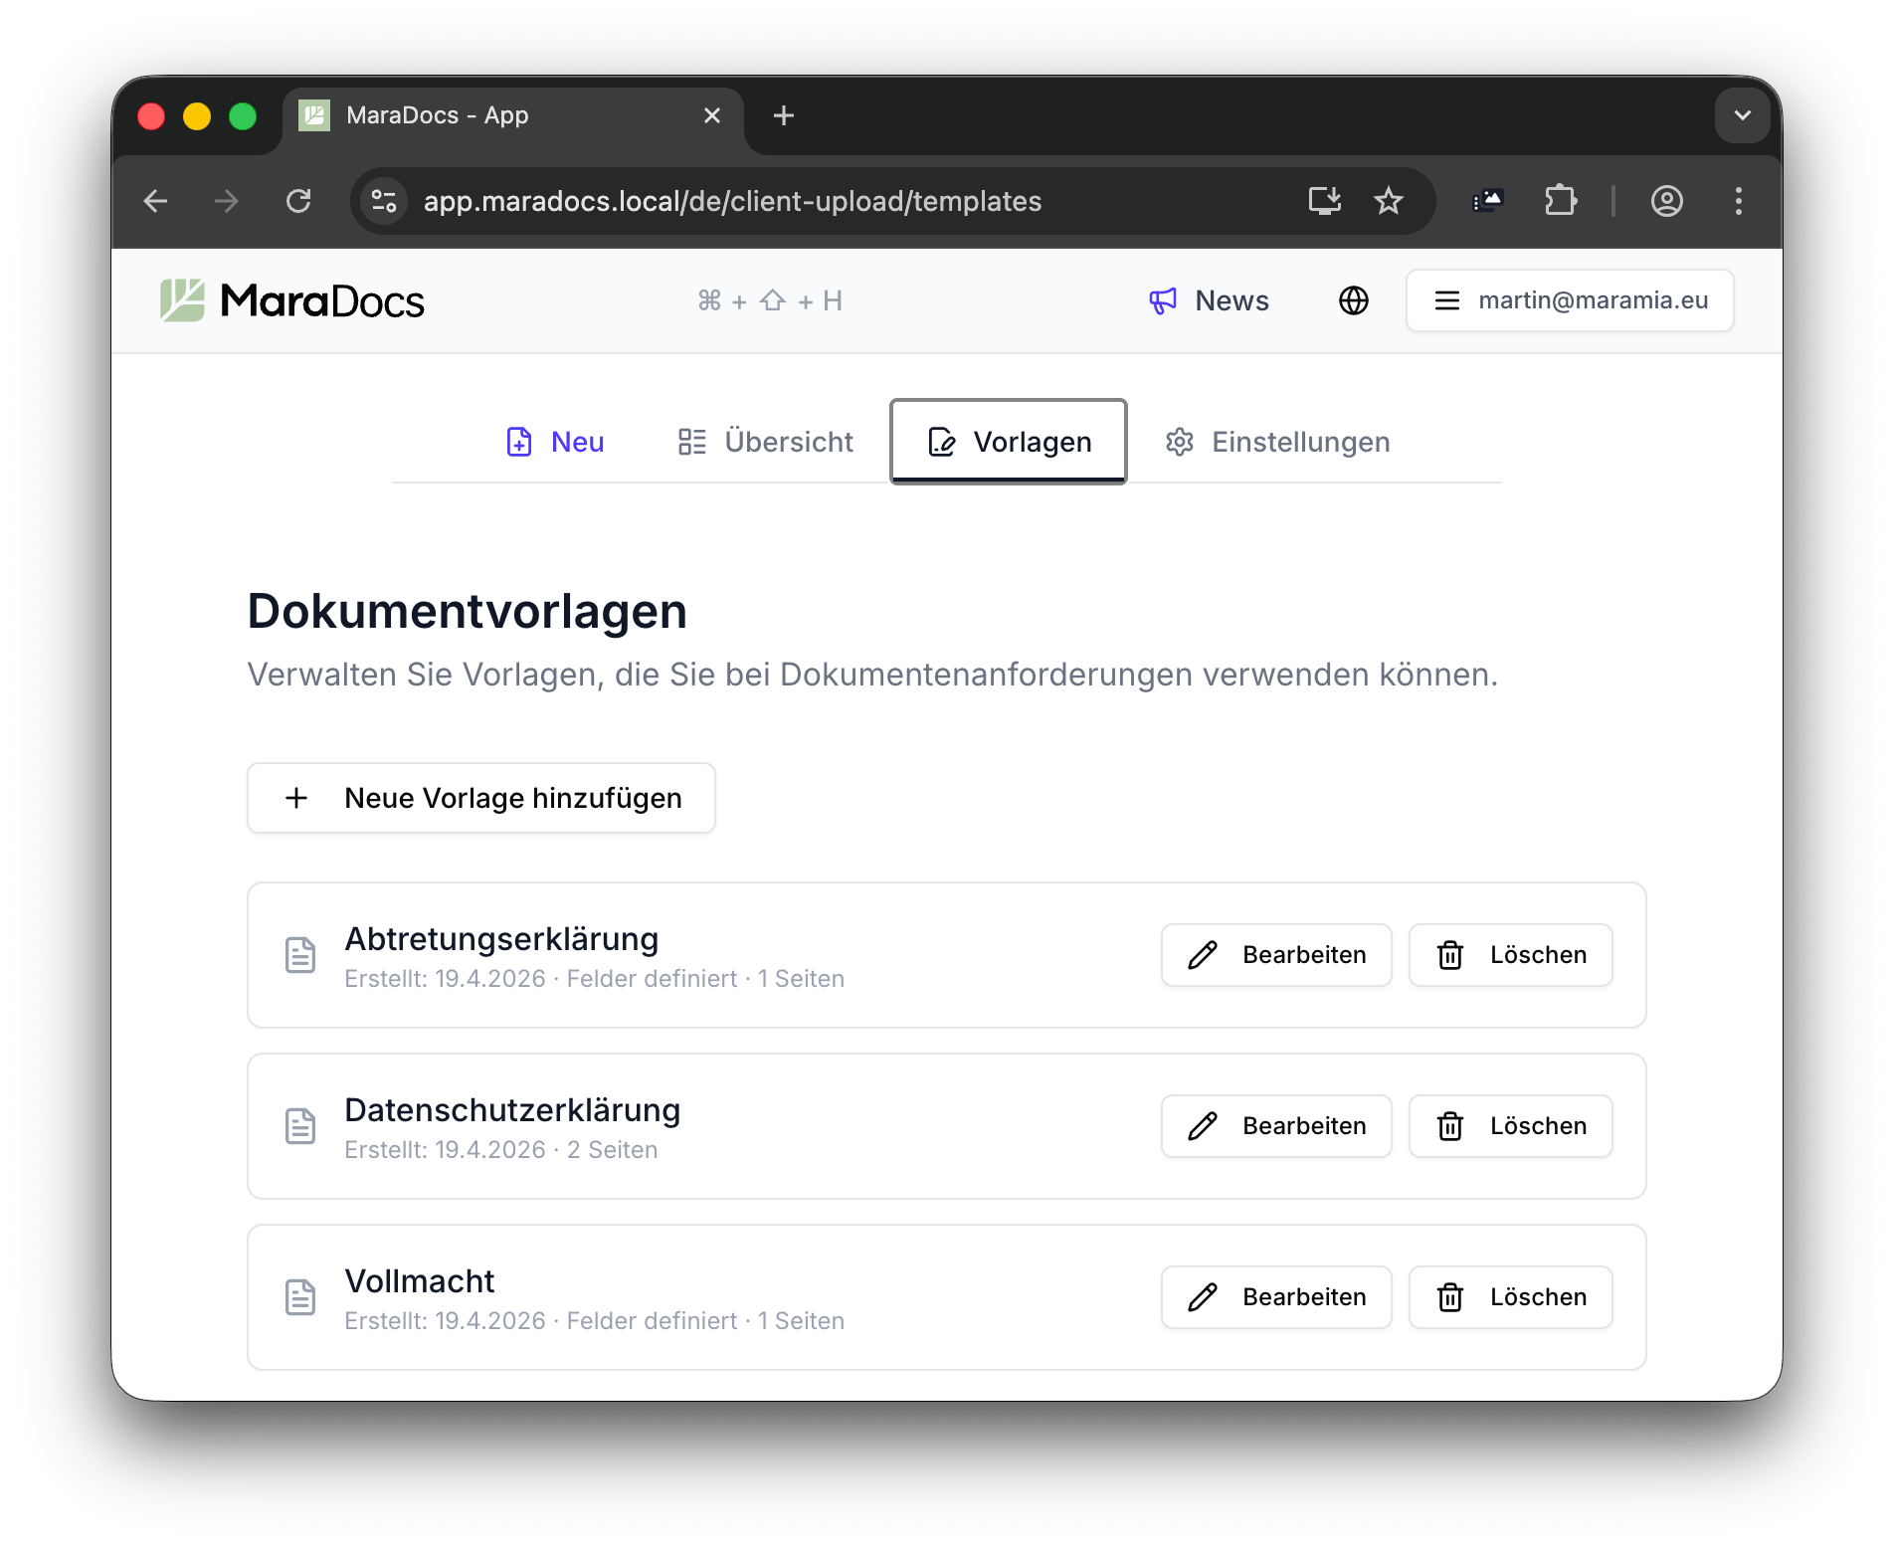
Task: Click the Abtretungserklärung template title
Action: point(501,939)
